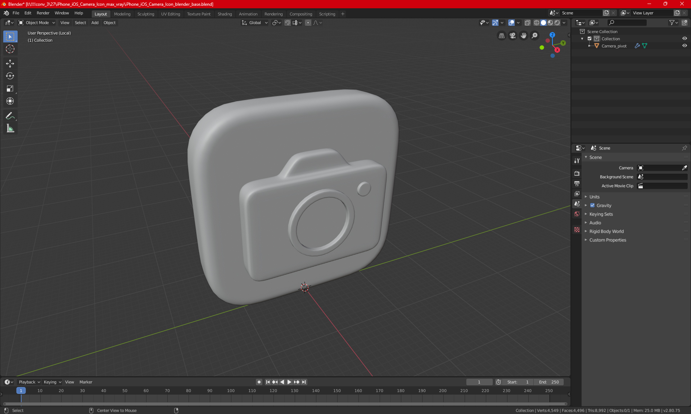Switch to Modeling workspace tab
Screen dimensions: 691x414
(x=122, y=14)
